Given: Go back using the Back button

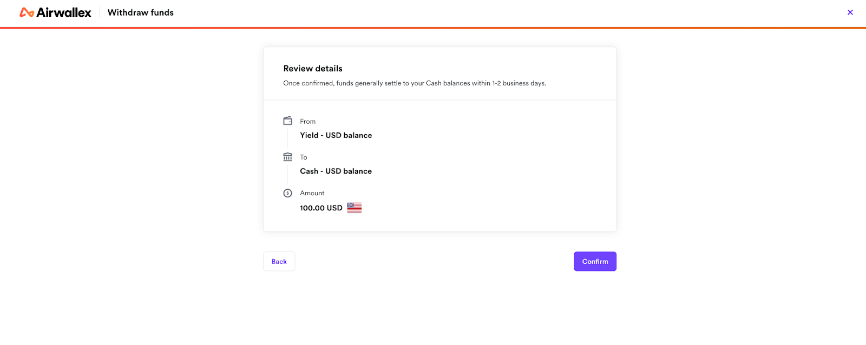Looking at the screenshot, I should tap(279, 261).
